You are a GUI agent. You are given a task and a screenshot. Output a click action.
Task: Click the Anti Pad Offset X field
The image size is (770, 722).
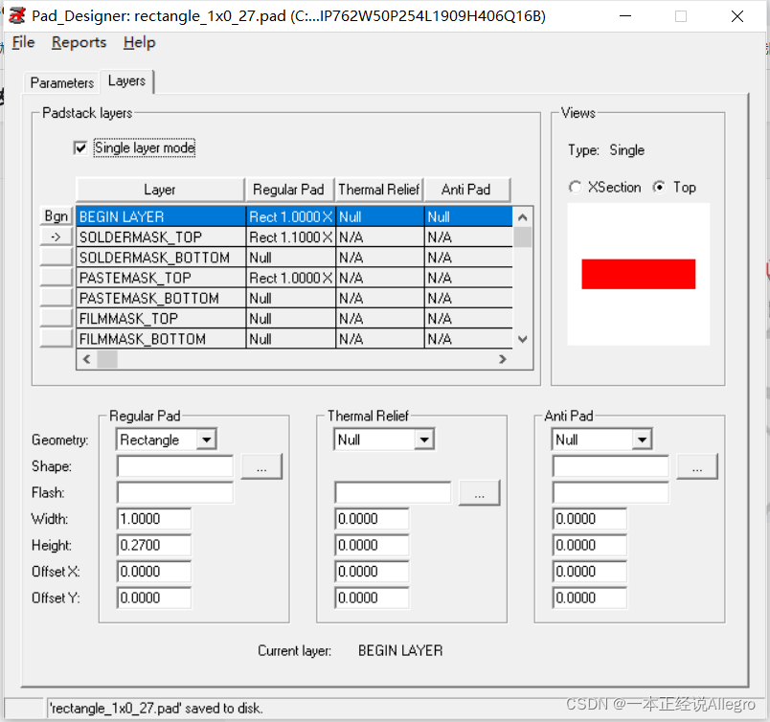589,572
